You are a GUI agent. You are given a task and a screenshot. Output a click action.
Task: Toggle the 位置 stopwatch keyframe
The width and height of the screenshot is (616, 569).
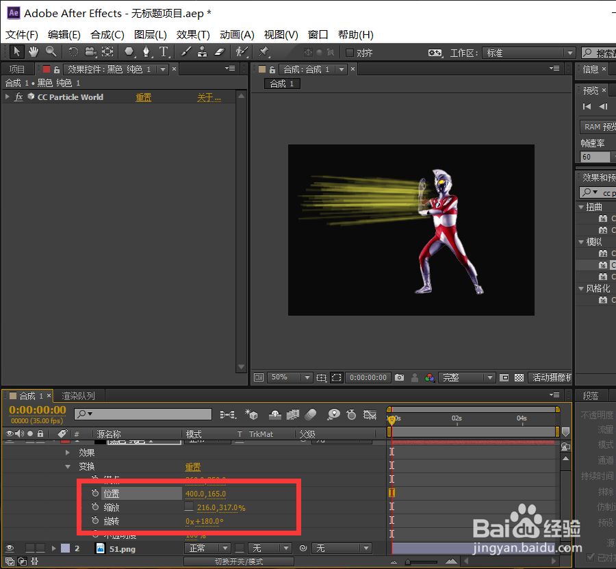(95, 493)
